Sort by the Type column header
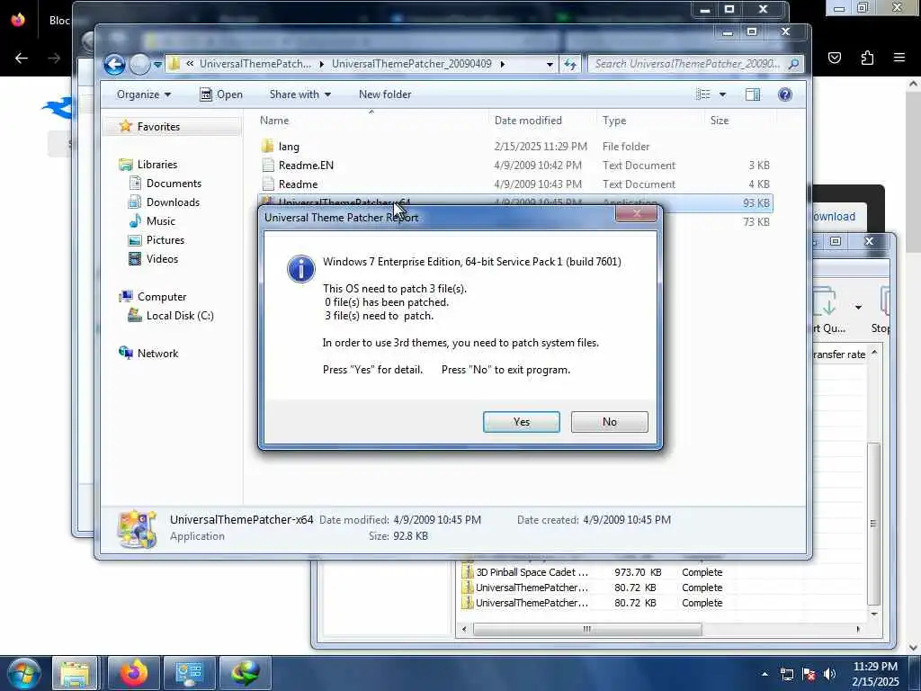Screen dimensions: 921x691 coord(650,121)
